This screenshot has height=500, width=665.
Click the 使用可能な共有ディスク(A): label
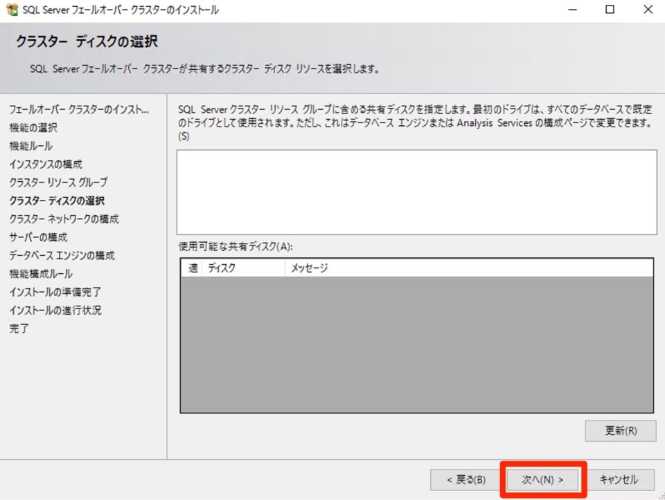[x=236, y=246]
